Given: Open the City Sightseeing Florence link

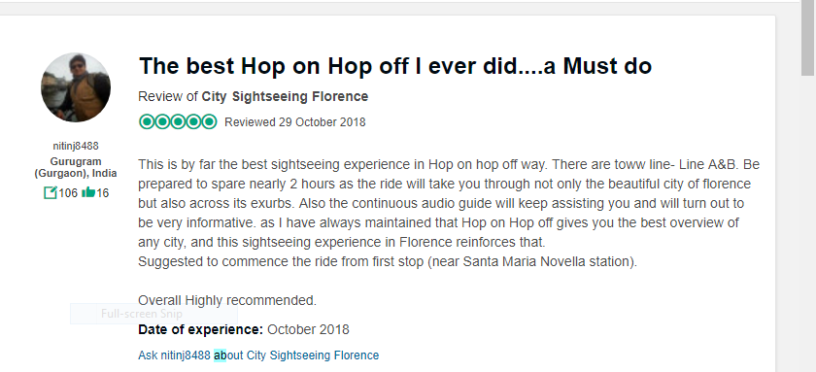Looking at the screenshot, I should (x=285, y=97).
